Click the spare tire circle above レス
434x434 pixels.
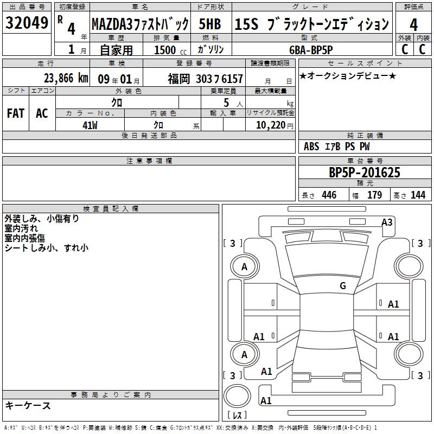(x=237, y=396)
